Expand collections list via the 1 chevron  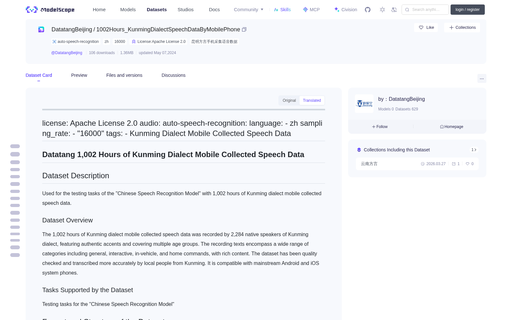tap(474, 150)
